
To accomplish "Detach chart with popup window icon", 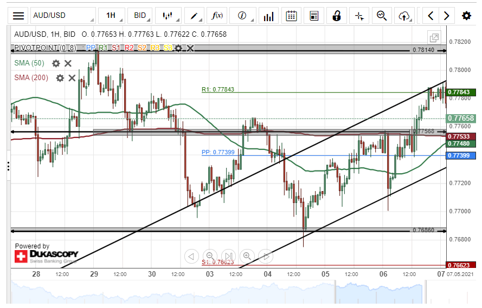I will (434, 38).
